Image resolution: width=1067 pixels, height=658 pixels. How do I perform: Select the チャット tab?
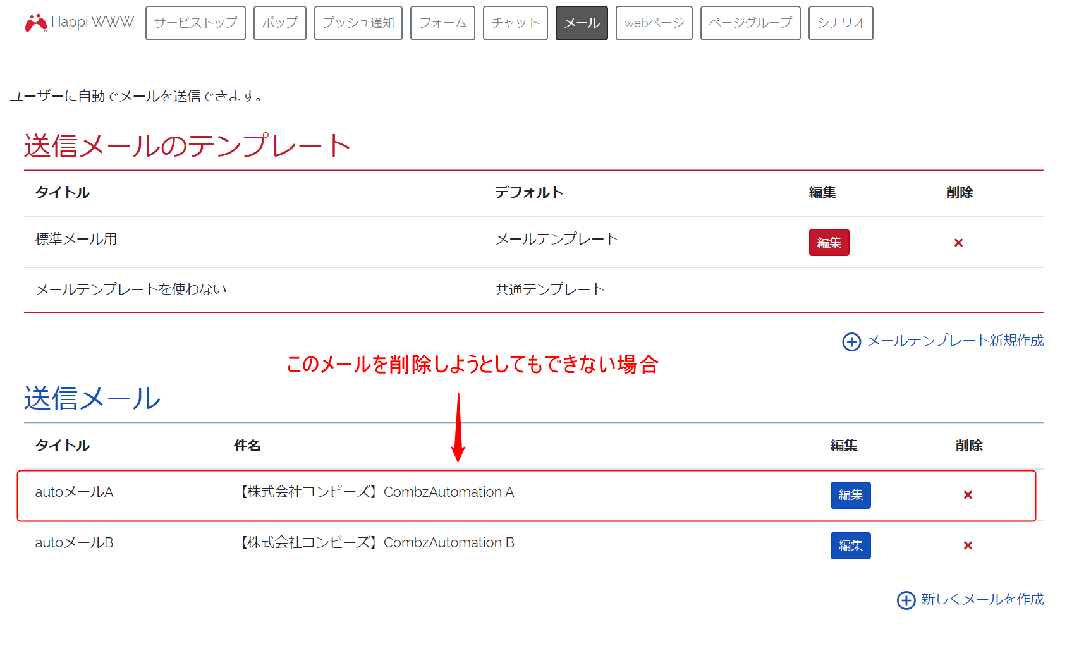515,23
